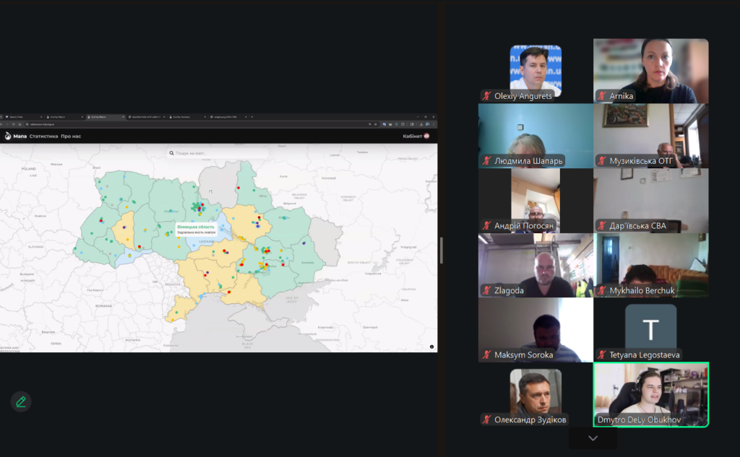Screen dimensions: 740x457
Task: Click muted mic icon beside Zlagoda
Action: coord(487,290)
